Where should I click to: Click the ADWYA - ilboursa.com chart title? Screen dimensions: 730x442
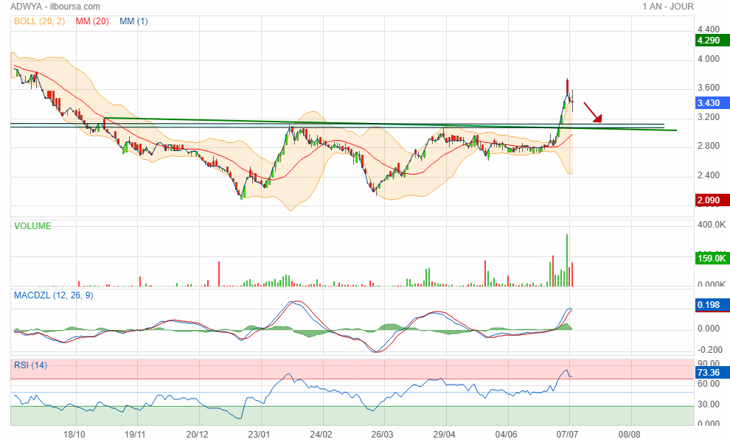[x=55, y=7]
